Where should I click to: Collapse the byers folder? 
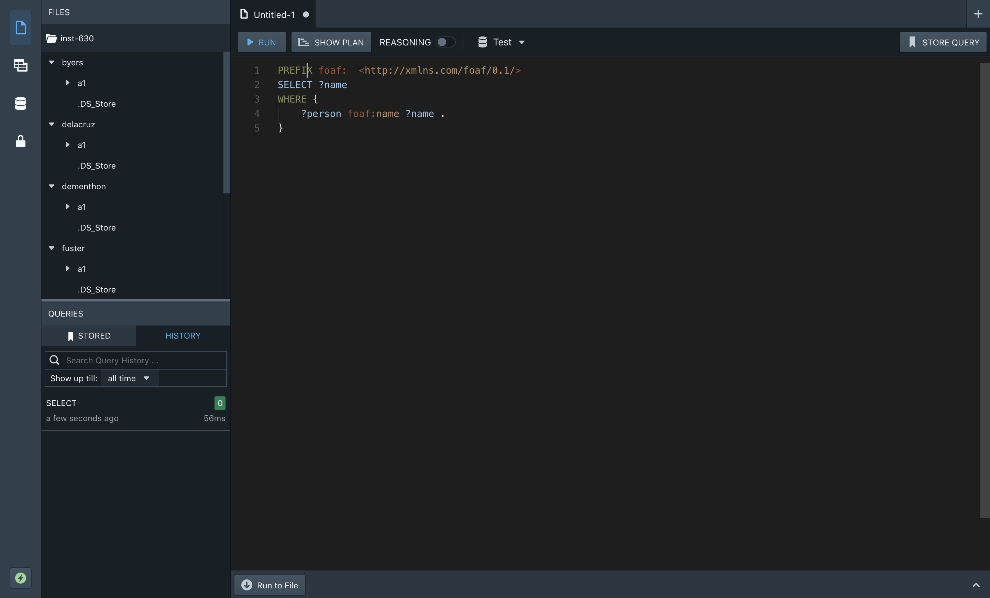coord(52,62)
